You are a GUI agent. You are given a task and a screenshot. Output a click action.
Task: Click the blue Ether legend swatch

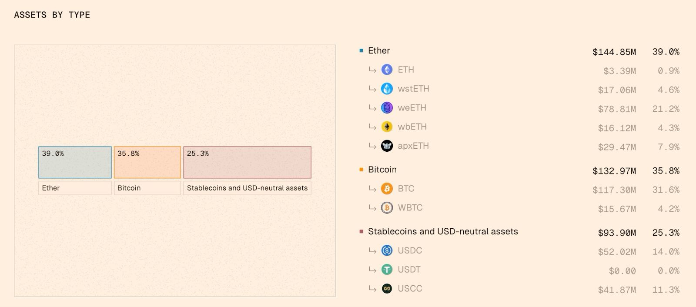(x=361, y=51)
